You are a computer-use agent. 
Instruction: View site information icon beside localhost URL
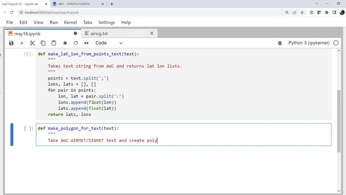[x=21, y=12]
